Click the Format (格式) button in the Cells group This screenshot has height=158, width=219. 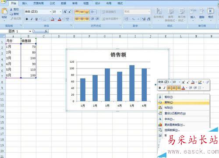tap(211, 14)
